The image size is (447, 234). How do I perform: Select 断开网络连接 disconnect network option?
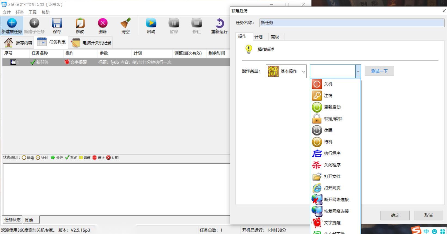click(x=335, y=199)
